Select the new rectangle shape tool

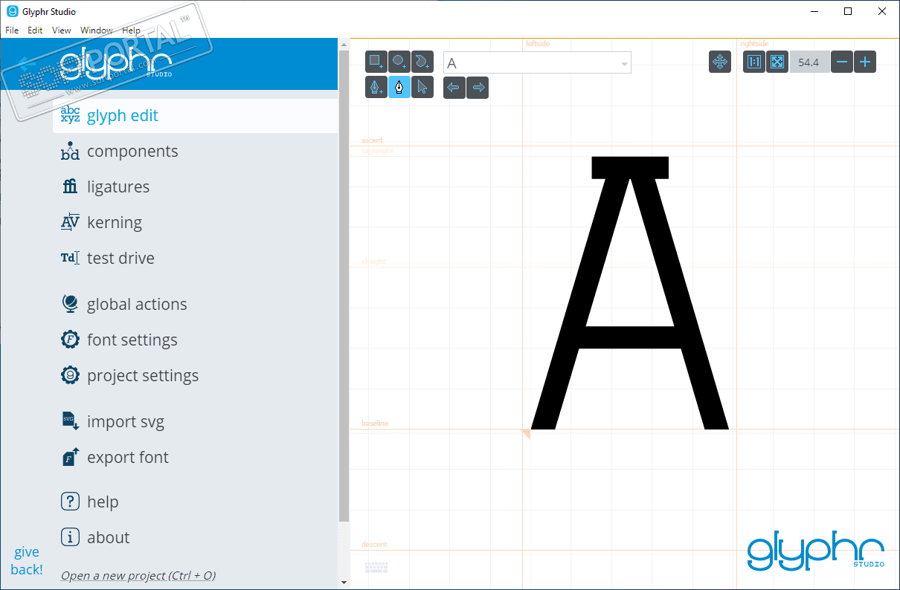(376, 62)
